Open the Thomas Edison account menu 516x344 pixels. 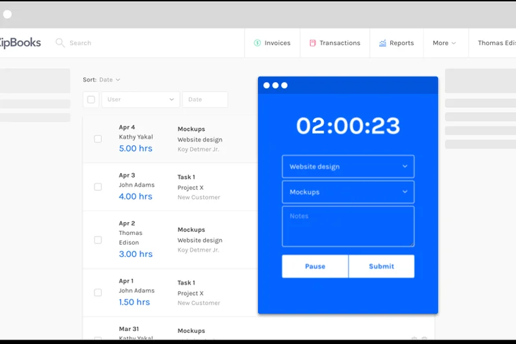click(x=495, y=43)
